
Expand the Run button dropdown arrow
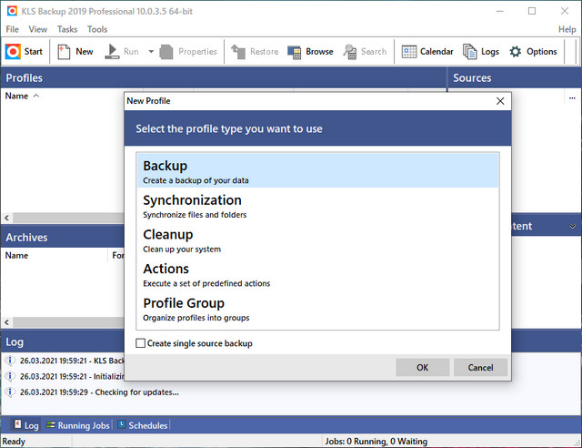(151, 52)
